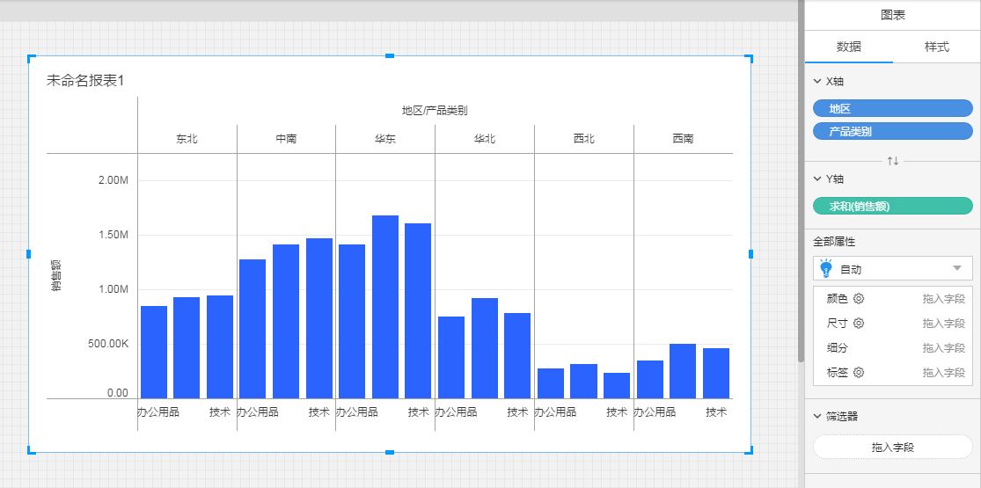Open the 颜色 settings gear
This screenshot has height=488, width=981.
pos(859,299)
